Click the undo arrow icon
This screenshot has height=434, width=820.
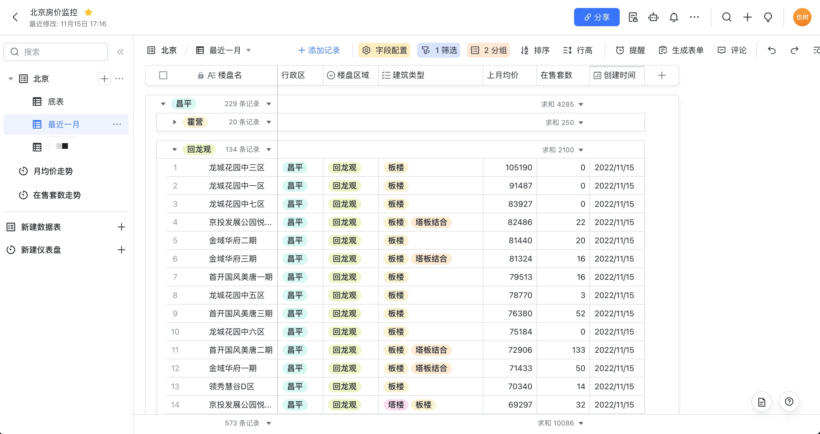pos(771,50)
